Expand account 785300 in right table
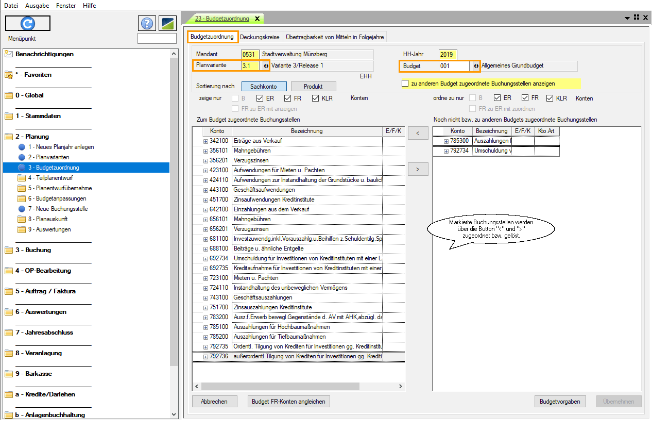652x432 pixels. 447,141
